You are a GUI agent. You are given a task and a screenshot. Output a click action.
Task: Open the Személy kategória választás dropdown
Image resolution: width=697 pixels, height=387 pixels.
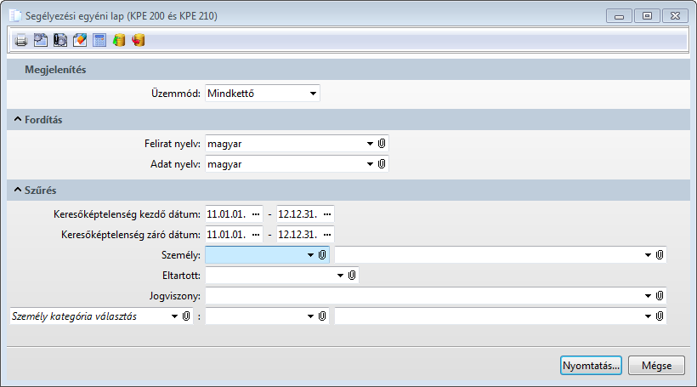[175, 316]
